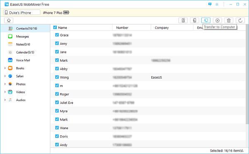Open the Videos category icon

pos(10,92)
